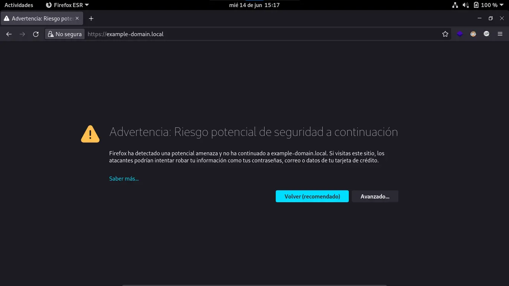The height and width of the screenshot is (286, 509).
Task: Click Volver (recomendado) button
Action: click(312, 196)
